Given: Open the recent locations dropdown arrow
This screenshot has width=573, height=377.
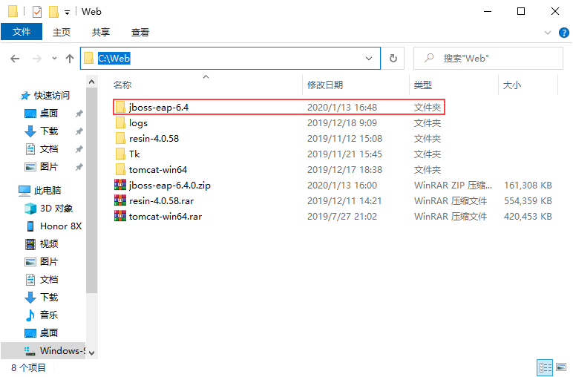Looking at the screenshot, I should 54,59.
